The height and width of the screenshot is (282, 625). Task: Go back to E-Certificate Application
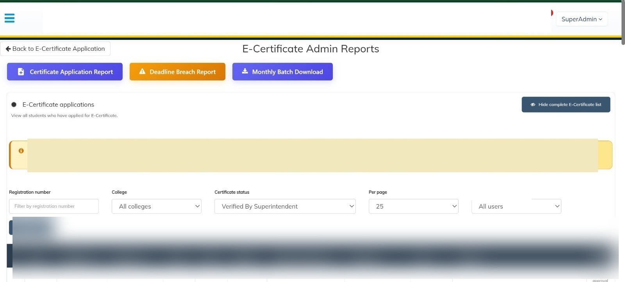click(55, 49)
